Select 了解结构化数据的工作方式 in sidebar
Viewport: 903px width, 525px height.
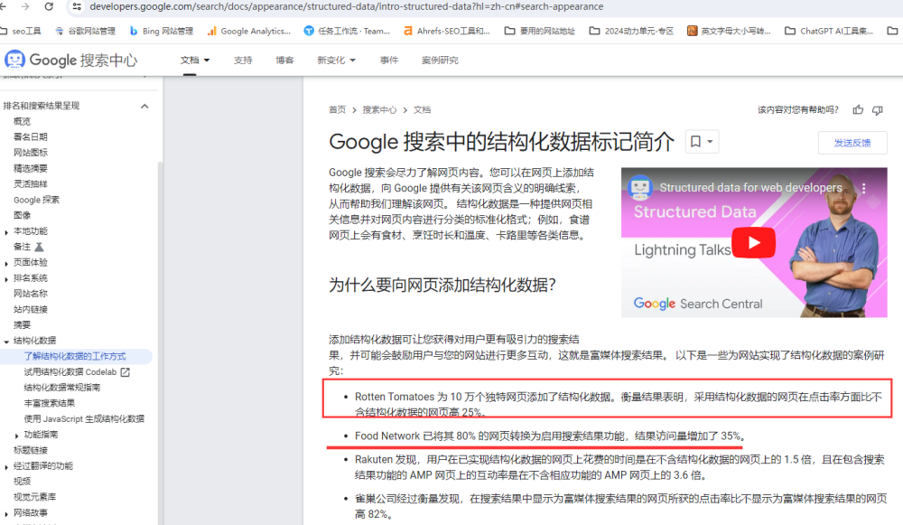(x=77, y=356)
